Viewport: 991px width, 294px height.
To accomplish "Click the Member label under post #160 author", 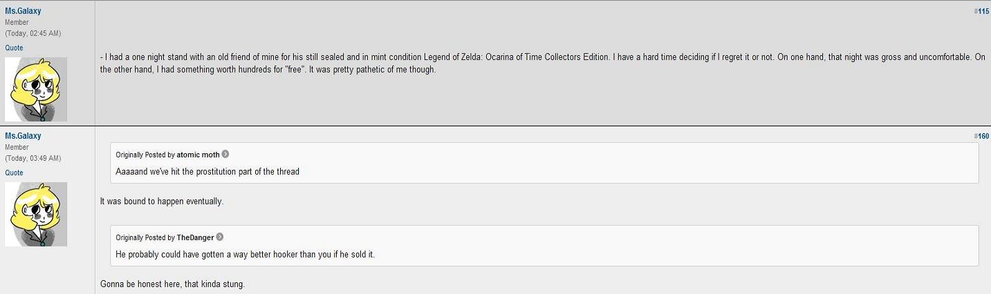I will coord(17,147).
